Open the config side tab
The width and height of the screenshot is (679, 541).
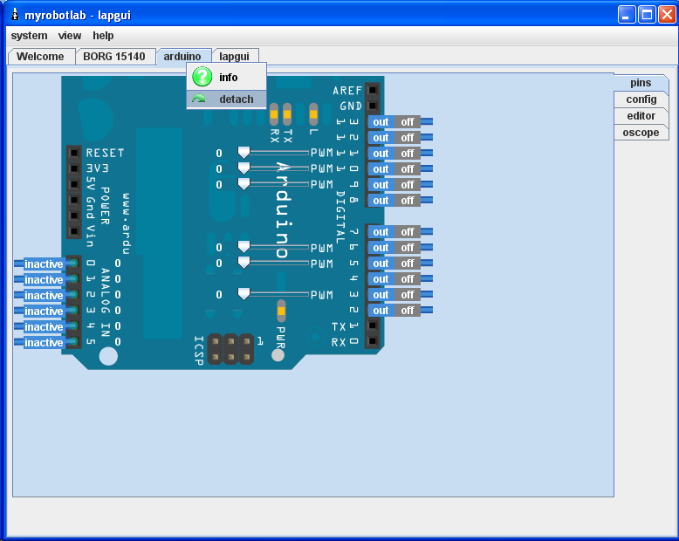pyautogui.click(x=641, y=99)
